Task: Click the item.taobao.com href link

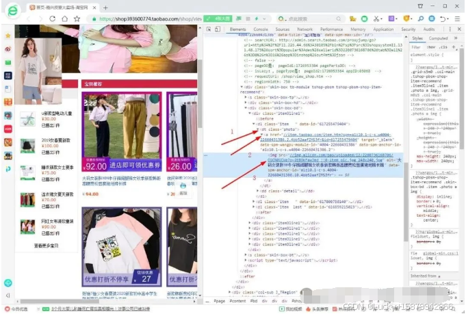Action: tap(326, 137)
